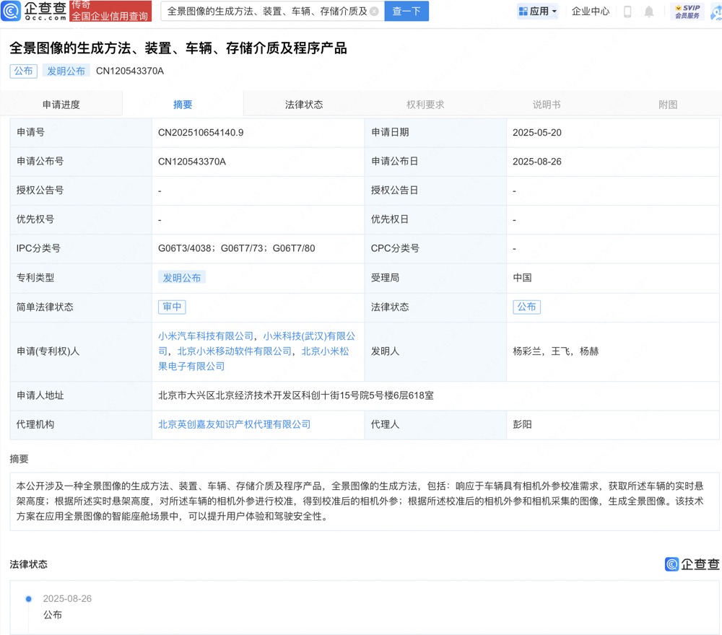
Task: Open 北京小米移动软件有限公司 link
Action: pos(235,351)
